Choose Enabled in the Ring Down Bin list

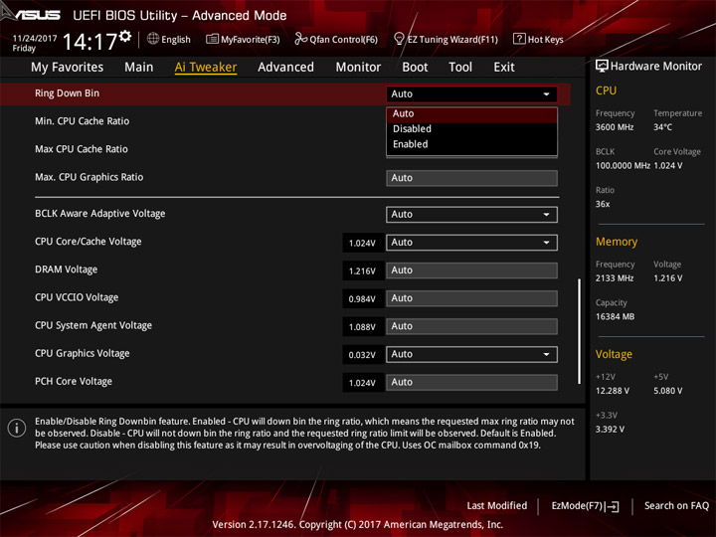pyautogui.click(x=471, y=144)
